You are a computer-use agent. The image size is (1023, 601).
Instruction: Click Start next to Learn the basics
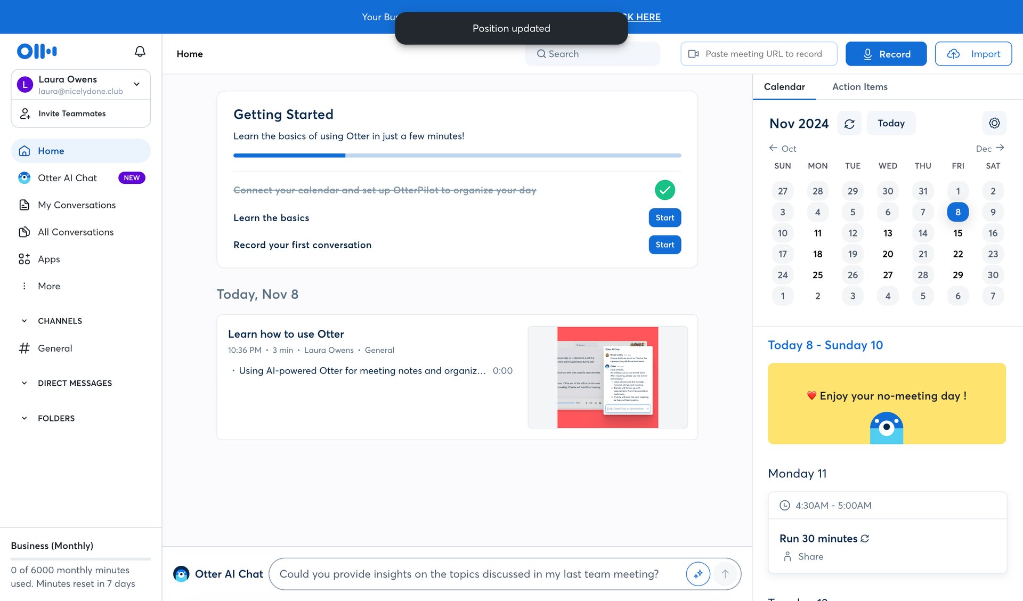(664, 217)
